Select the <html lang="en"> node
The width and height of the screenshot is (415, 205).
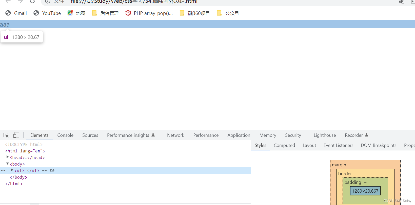(x=25, y=151)
